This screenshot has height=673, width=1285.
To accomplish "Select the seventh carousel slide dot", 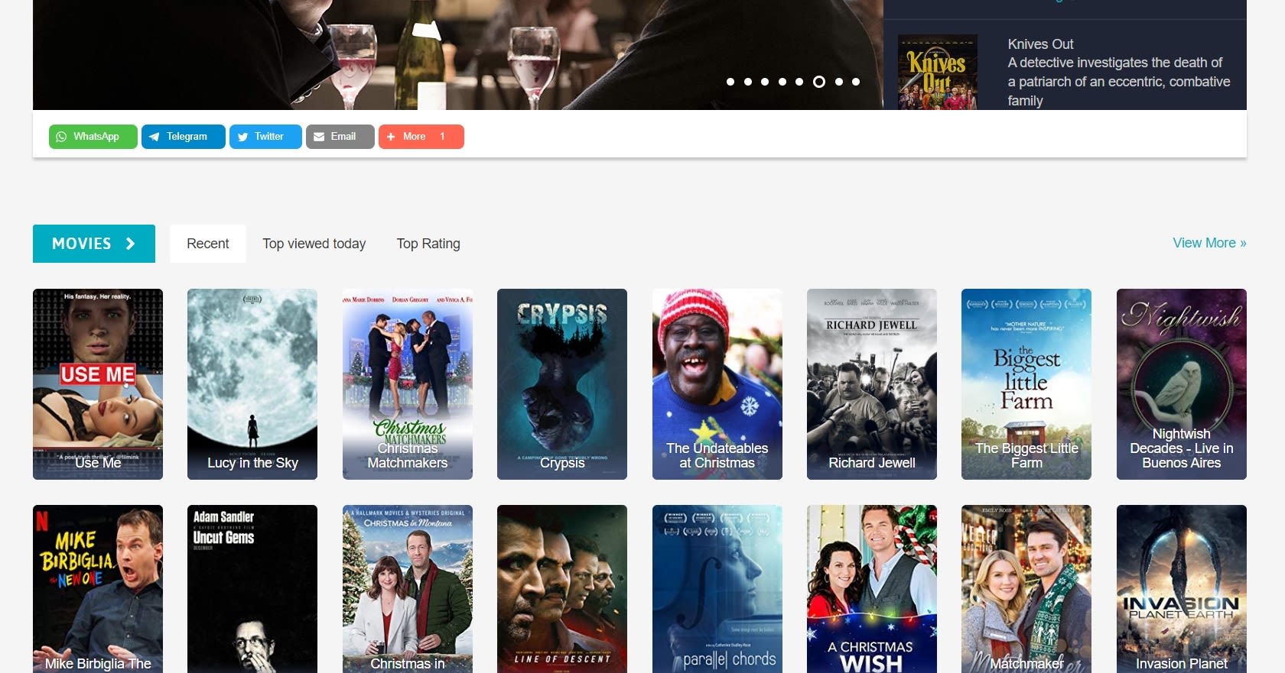I will tap(839, 82).
